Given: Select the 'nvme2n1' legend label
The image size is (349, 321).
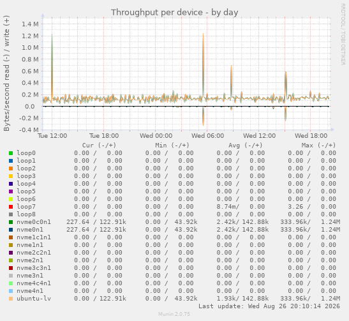Looking at the screenshot, I should [30, 260].
